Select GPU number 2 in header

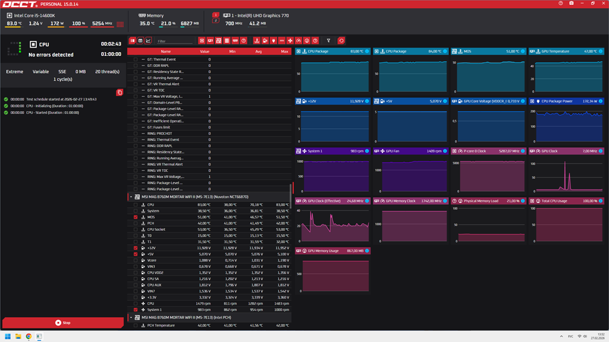215,21
